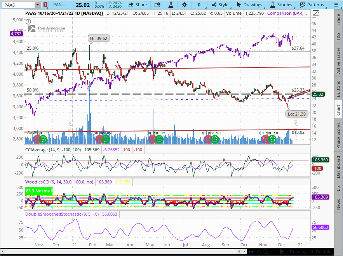Image resolution: width=343 pixels, height=256 pixels.
Task: Click the 25.02 current price label
Action: (318, 94)
